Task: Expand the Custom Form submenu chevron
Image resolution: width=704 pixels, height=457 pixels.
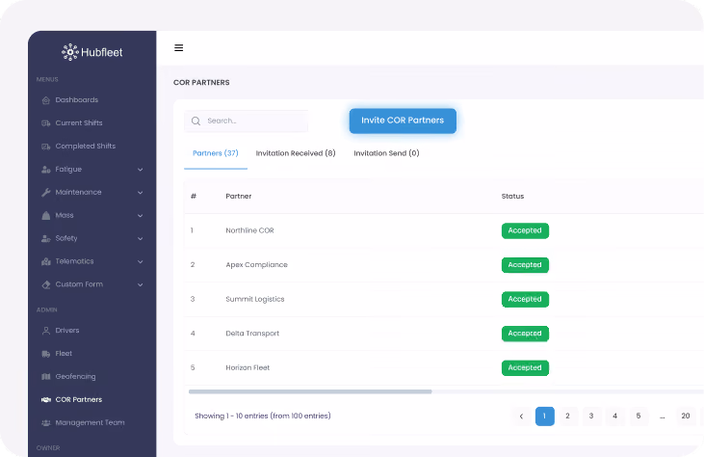Action: coord(140,284)
